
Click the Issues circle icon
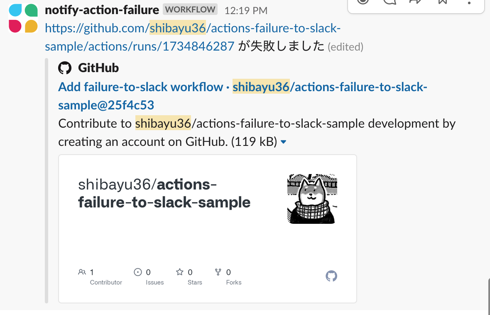138,272
